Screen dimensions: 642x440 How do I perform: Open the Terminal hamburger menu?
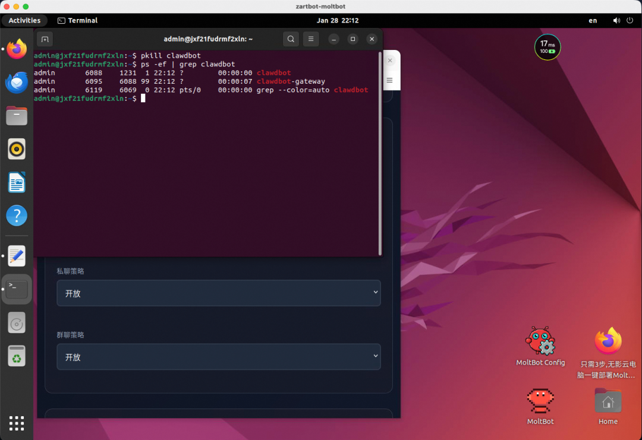pyautogui.click(x=311, y=39)
